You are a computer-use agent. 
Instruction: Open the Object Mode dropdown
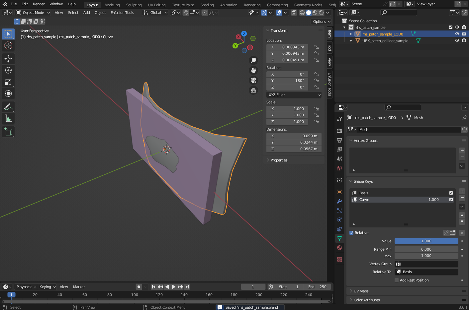[x=33, y=13]
